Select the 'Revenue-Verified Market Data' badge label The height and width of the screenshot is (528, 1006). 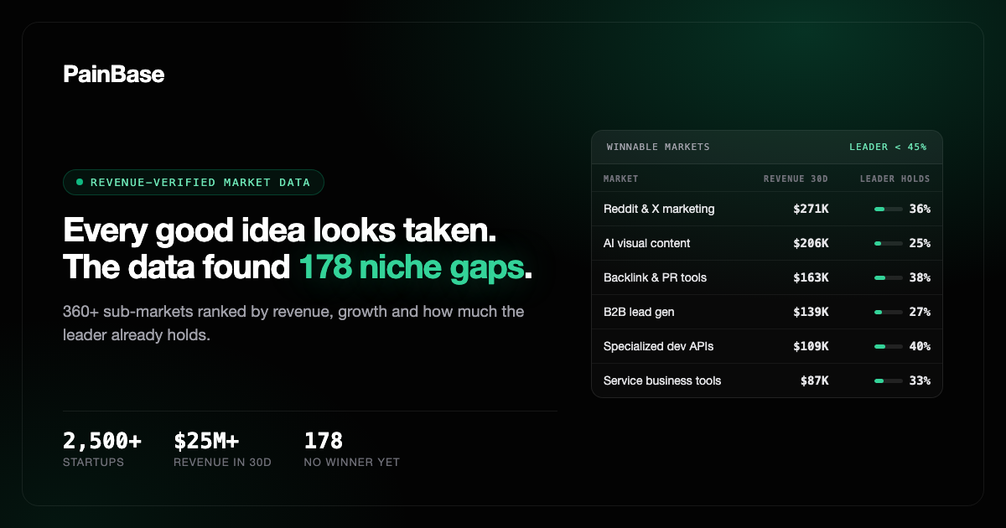pyautogui.click(x=200, y=182)
